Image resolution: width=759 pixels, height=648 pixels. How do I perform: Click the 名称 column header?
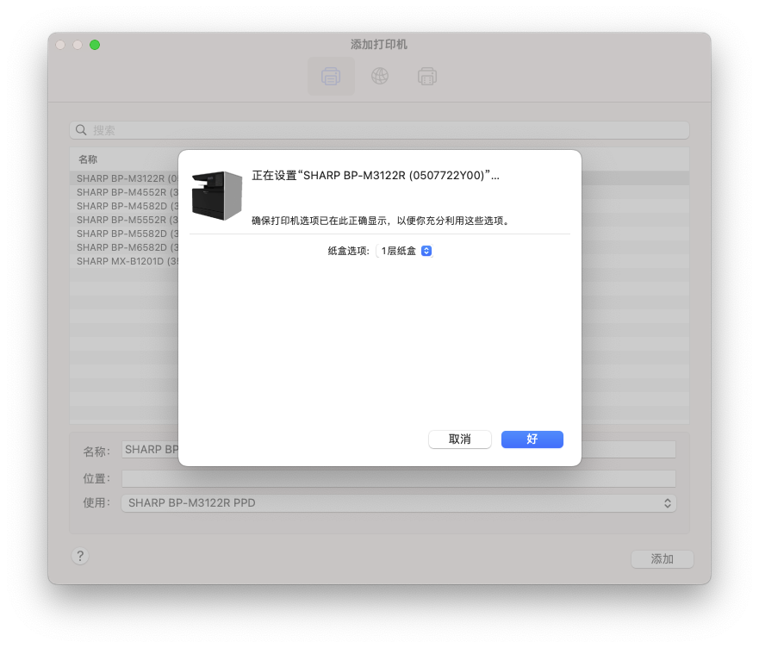point(88,159)
